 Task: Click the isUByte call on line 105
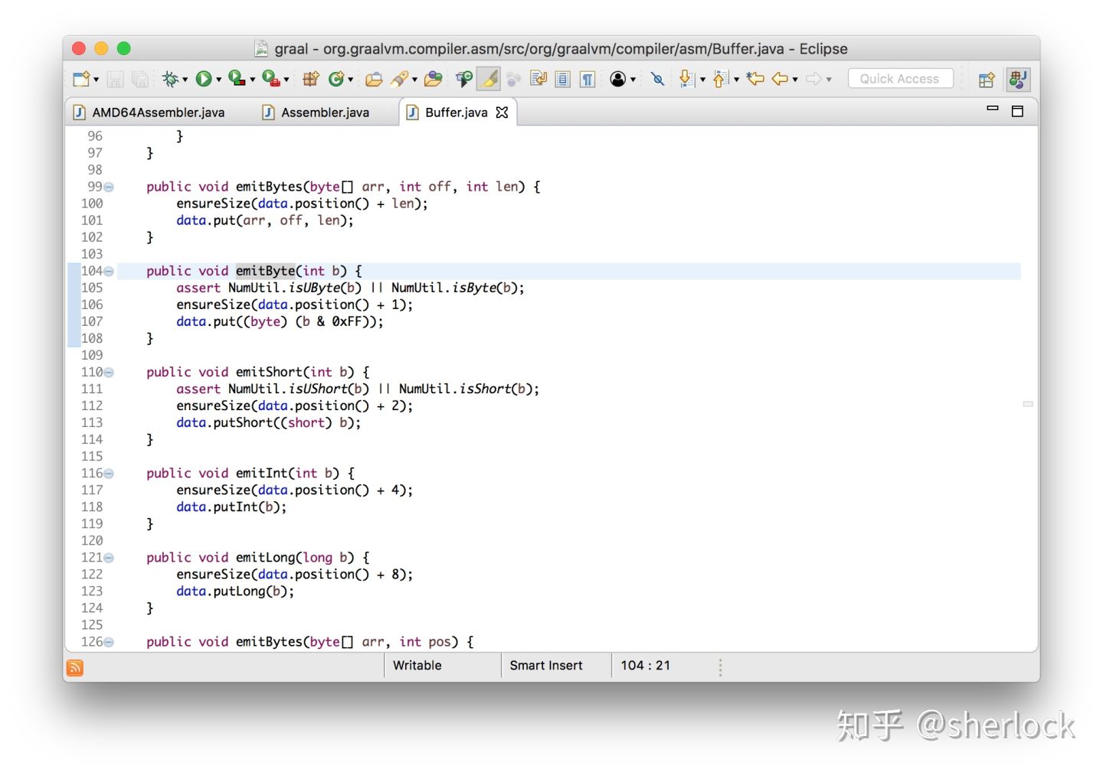[x=314, y=288]
